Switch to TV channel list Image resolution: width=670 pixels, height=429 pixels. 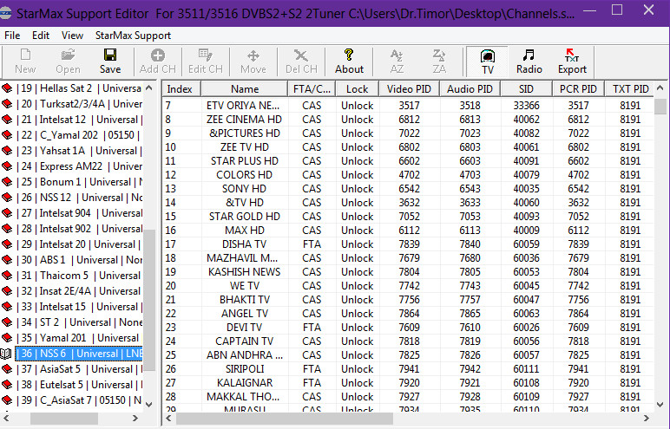[488, 62]
